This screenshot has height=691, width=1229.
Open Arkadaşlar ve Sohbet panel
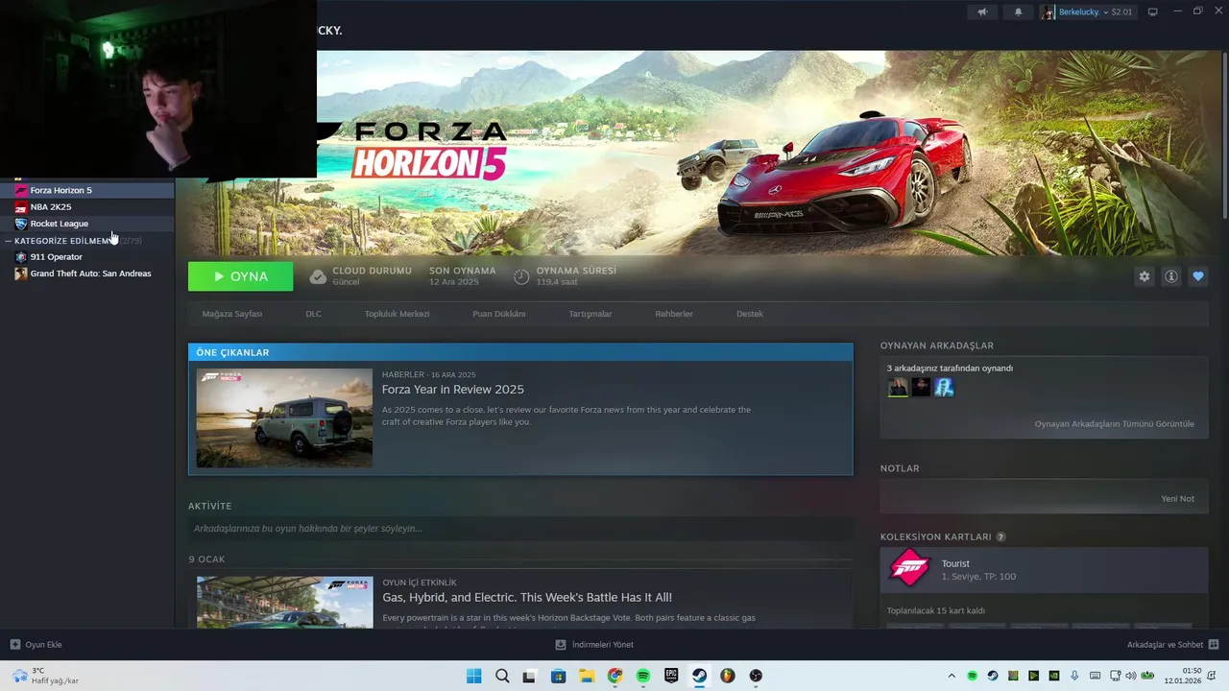1172,645
